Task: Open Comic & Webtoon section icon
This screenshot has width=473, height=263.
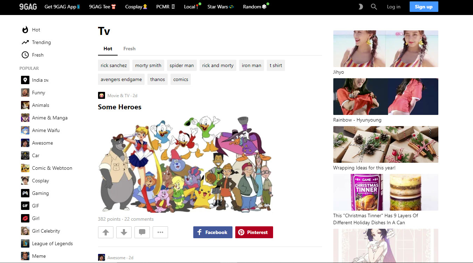Action: [x=25, y=168]
